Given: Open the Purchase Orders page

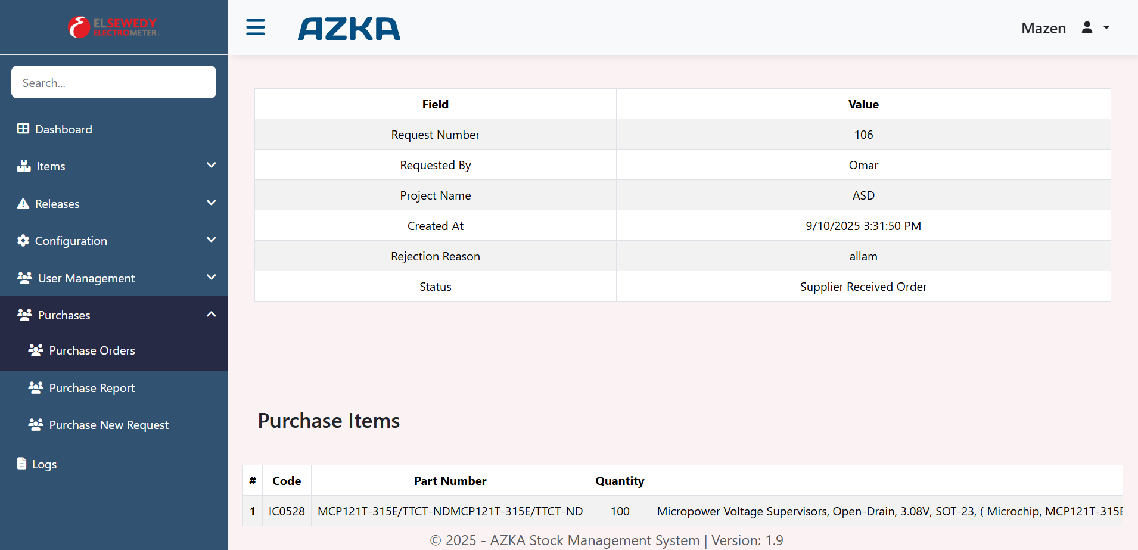Looking at the screenshot, I should pos(92,350).
